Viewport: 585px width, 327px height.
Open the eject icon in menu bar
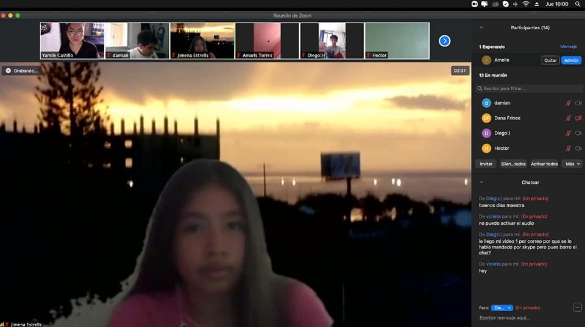(x=536, y=4)
